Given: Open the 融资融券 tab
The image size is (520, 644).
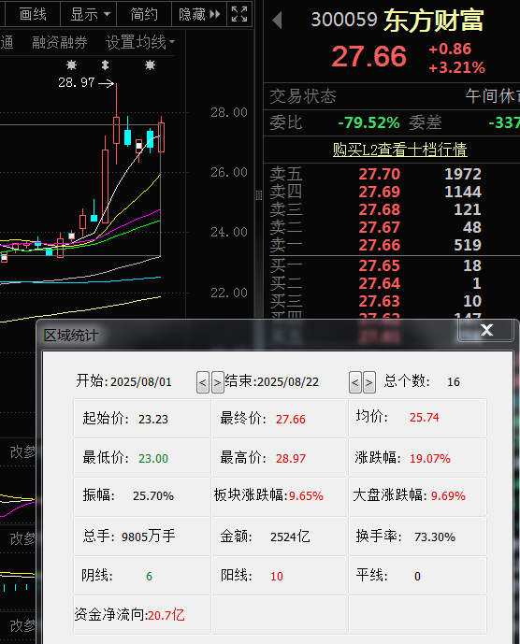Looking at the screenshot, I should (x=60, y=42).
